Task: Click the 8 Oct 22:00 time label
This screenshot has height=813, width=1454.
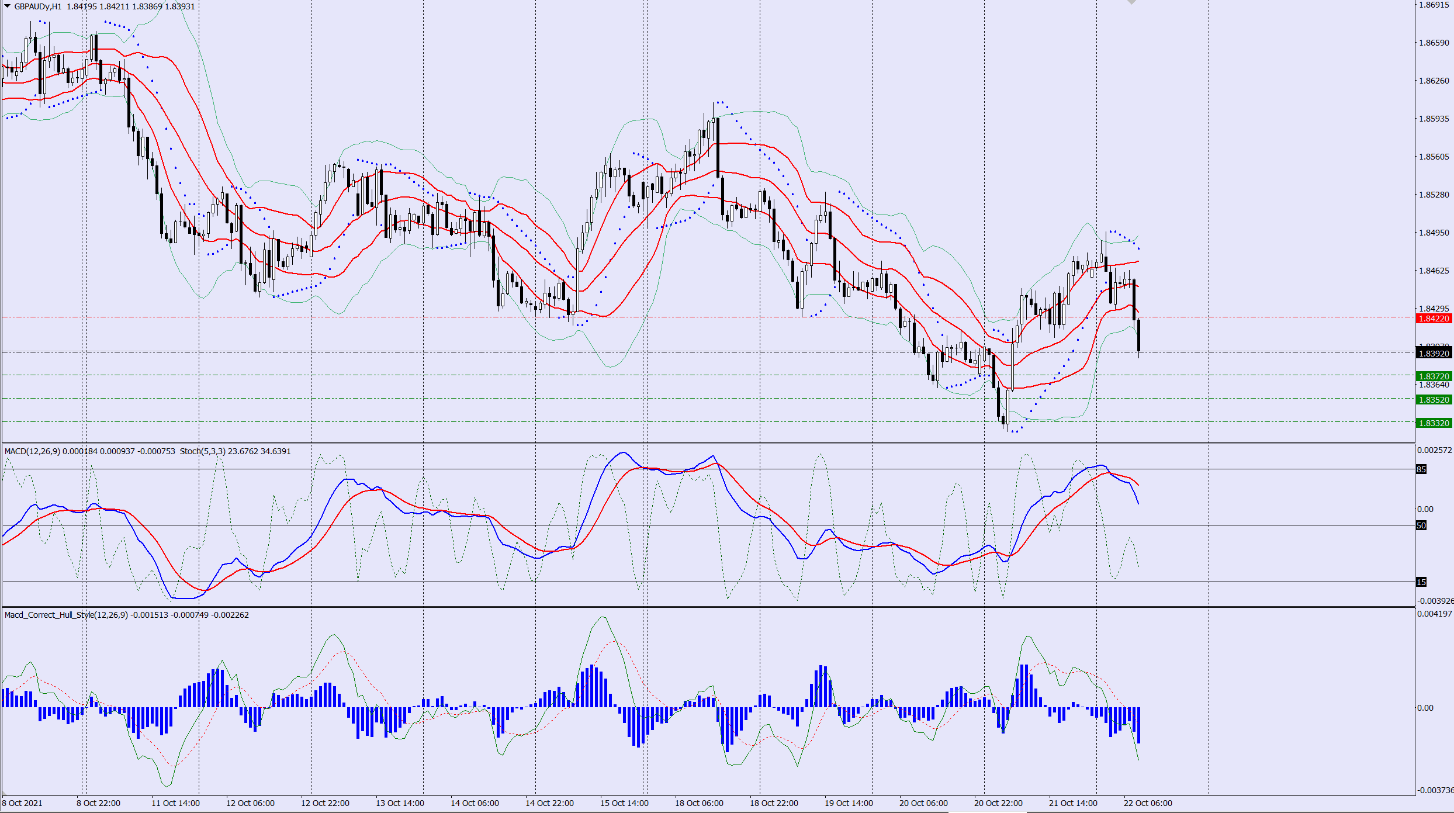Action: 98,803
